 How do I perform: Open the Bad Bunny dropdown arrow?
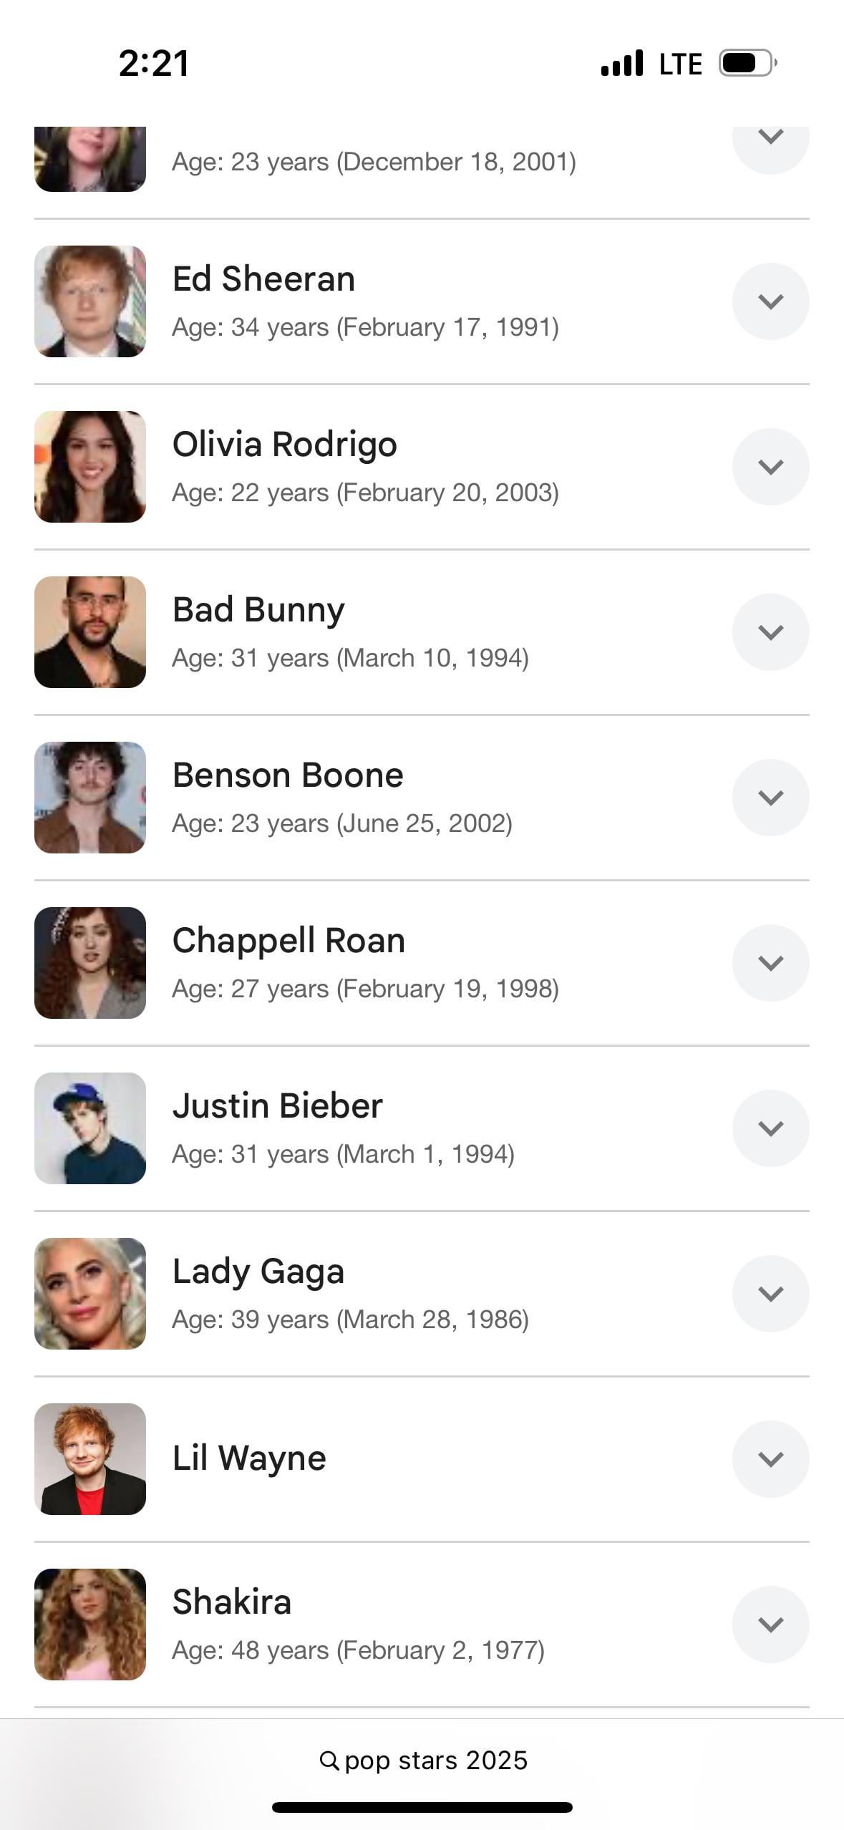click(770, 632)
